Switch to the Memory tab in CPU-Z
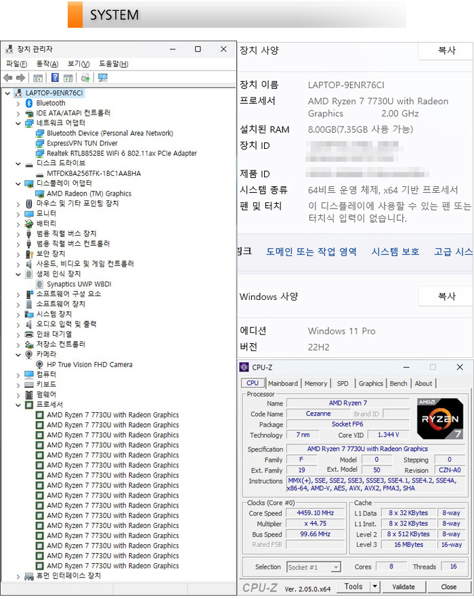474x599 pixels. [316, 383]
